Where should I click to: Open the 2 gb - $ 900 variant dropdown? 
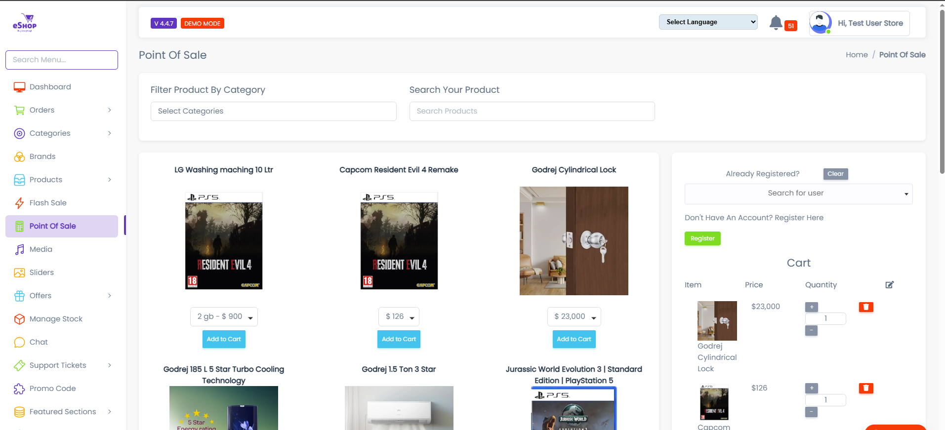(224, 316)
